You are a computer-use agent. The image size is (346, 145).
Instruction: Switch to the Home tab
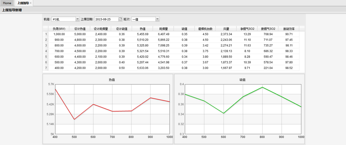[x=7, y=3]
